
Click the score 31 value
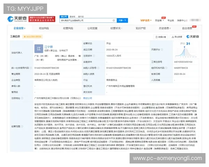click(x=188, y=44)
